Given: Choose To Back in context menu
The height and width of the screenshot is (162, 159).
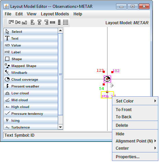Looking at the screenshot, I should pos(135,117).
